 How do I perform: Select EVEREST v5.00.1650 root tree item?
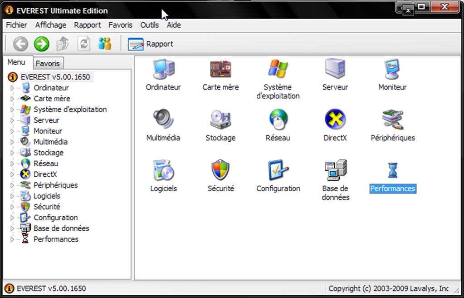(55, 77)
